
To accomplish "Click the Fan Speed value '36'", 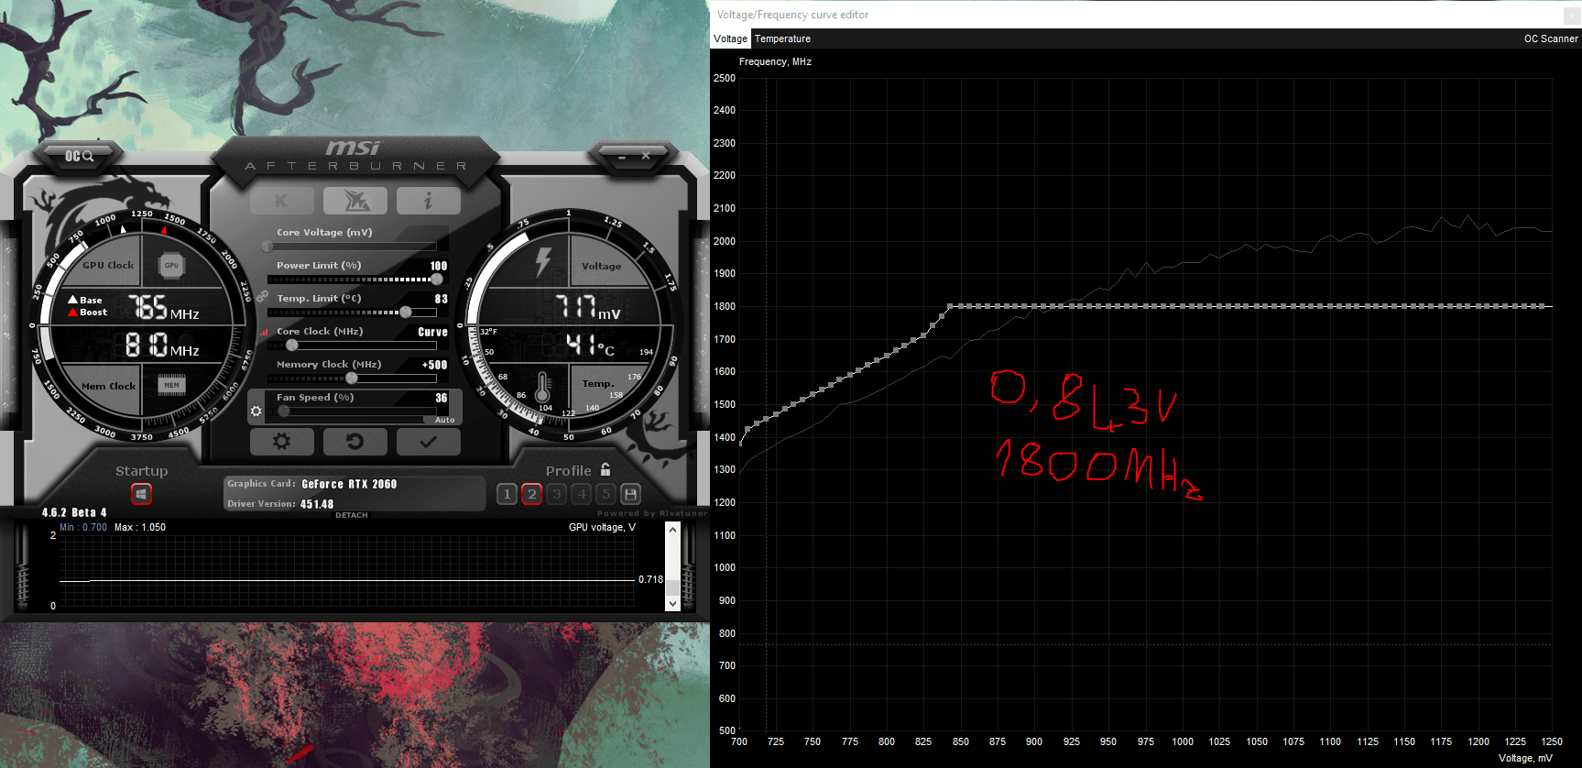I will pos(442,398).
